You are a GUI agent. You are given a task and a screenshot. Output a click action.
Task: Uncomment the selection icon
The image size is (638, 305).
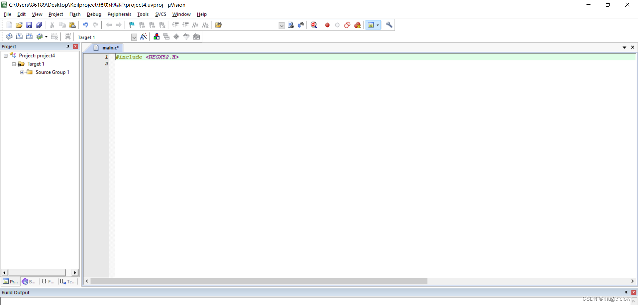pyautogui.click(x=205, y=25)
